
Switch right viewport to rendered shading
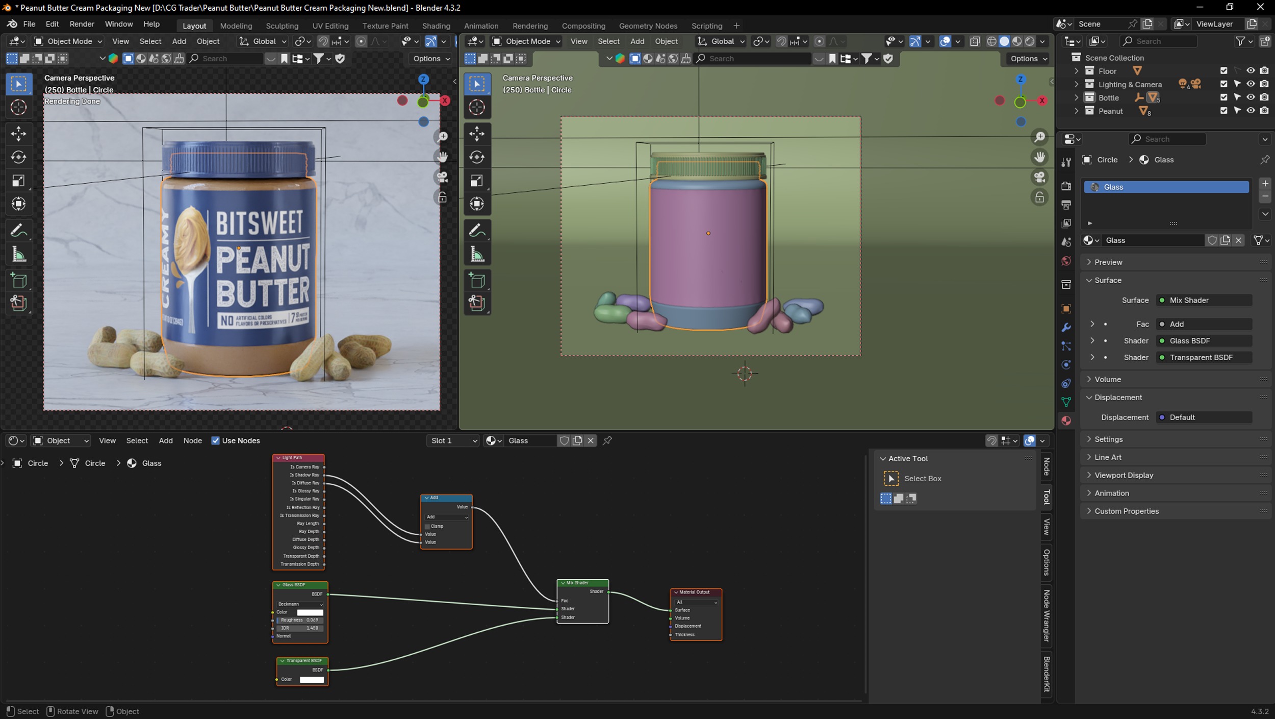tap(1030, 41)
